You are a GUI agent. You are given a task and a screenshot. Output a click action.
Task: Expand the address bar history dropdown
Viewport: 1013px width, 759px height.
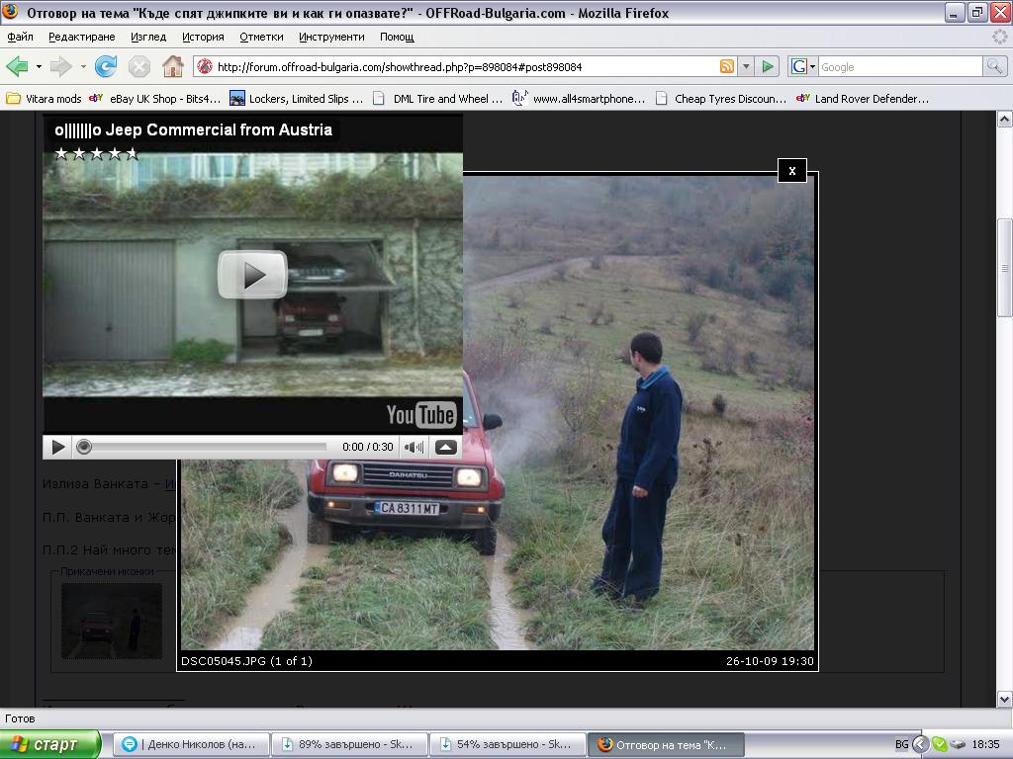746,66
